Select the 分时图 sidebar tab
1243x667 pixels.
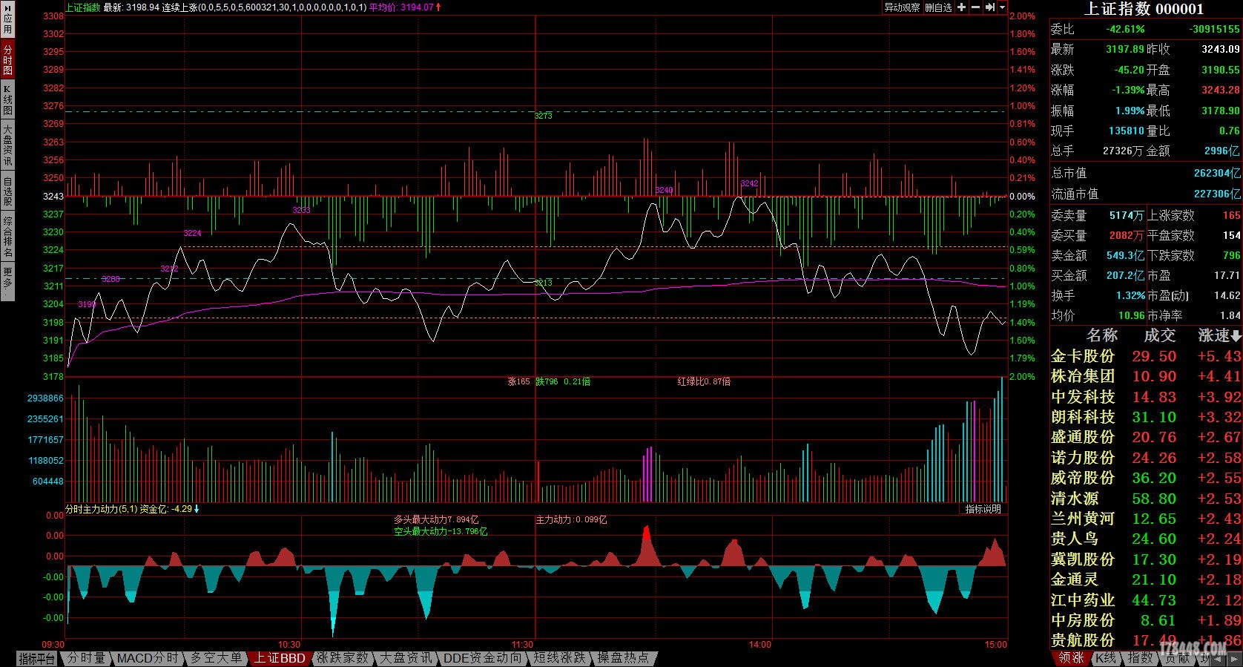(x=7, y=59)
